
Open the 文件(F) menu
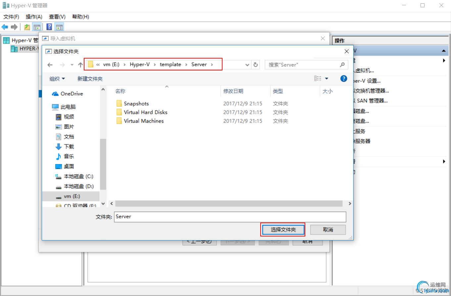pos(11,17)
